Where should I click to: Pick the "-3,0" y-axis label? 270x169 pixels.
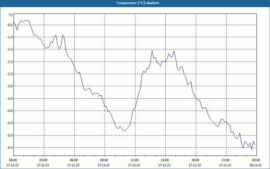(10, 86)
